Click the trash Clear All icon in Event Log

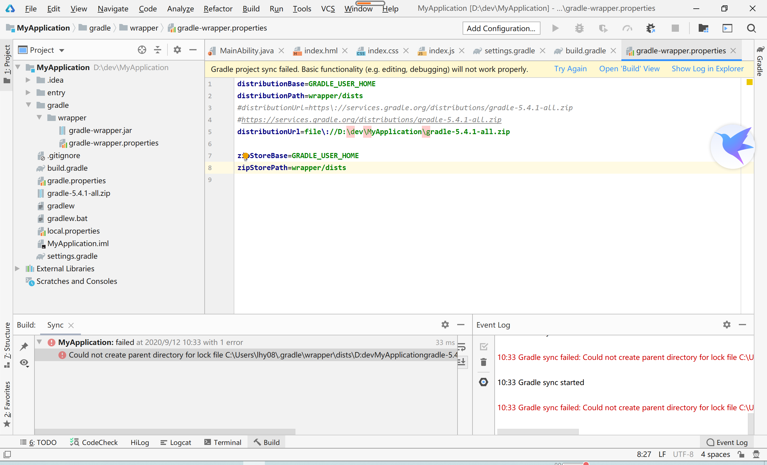[484, 362]
